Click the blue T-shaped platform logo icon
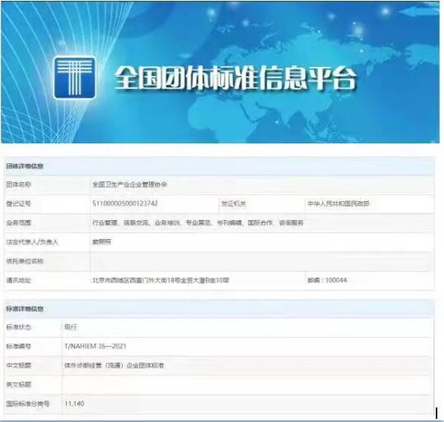Image resolution: width=444 pixels, height=422 pixels. tap(74, 77)
